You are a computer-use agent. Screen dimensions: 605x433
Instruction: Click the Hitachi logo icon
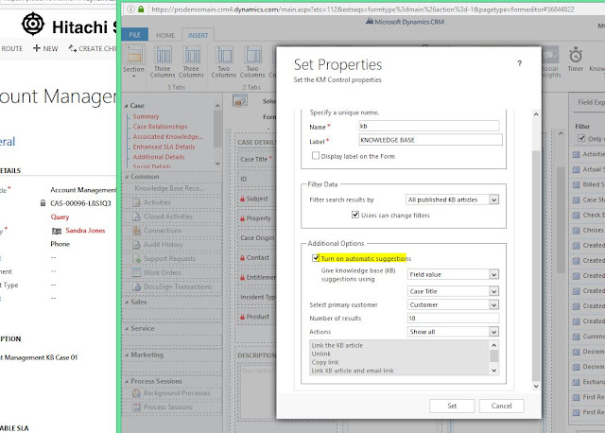tap(33, 24)
